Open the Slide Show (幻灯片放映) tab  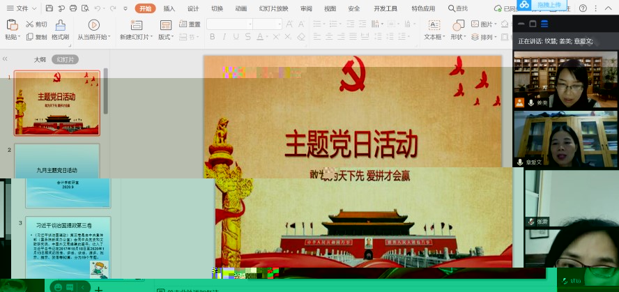273,8
